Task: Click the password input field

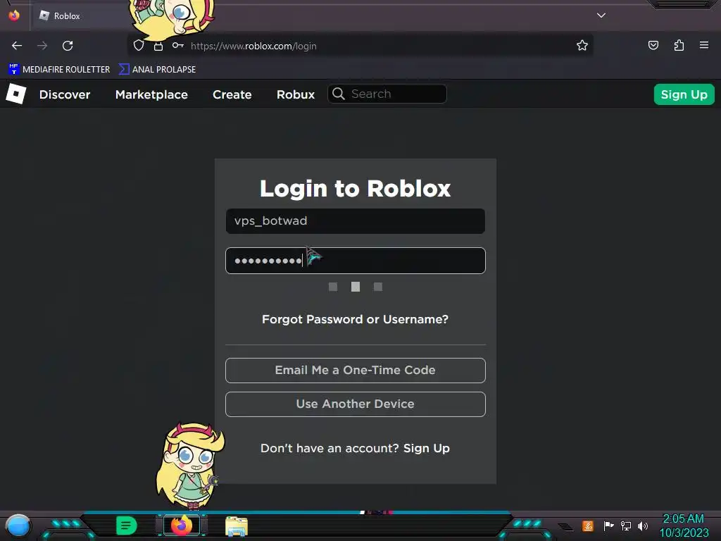Action: (356, 261)
